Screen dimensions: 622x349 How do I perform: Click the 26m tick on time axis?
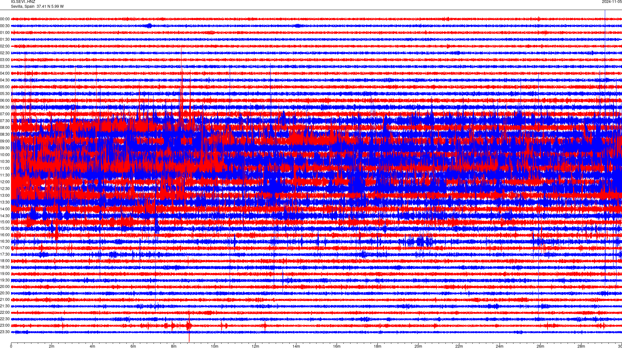(x=540, y=346)
